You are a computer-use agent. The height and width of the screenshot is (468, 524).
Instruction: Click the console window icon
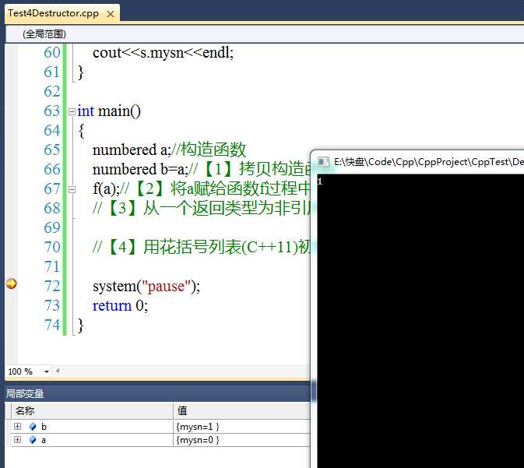coord(323,162)
